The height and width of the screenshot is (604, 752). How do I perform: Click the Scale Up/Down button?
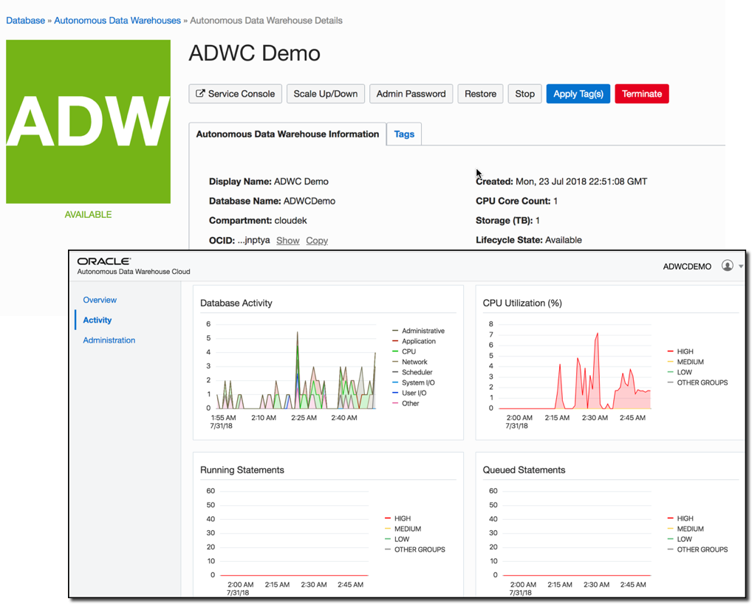coord(325,94)
